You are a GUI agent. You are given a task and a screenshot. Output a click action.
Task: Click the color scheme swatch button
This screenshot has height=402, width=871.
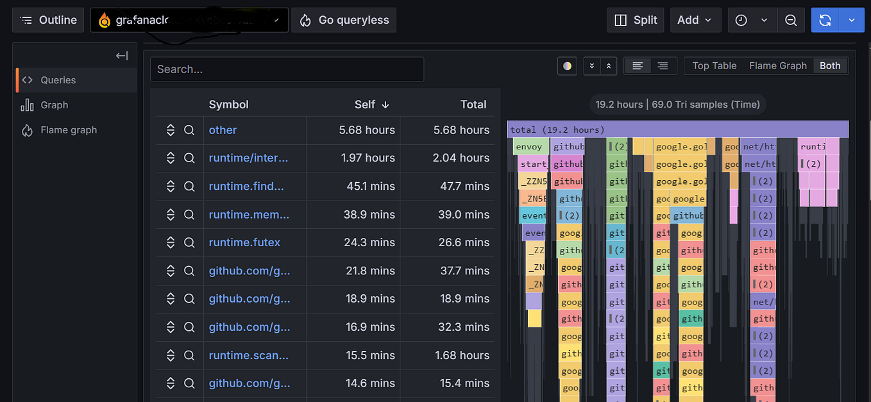[x=567, y=65]
